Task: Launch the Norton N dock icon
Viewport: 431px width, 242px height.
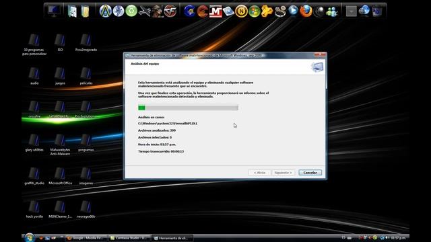Action: (241, 11)
